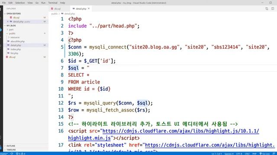Expand the Timeline panel

point(11,150)
